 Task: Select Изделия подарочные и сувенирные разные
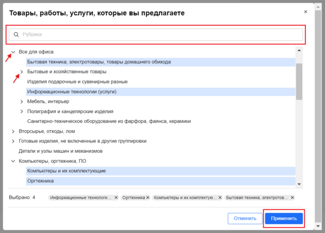[77, 82]
